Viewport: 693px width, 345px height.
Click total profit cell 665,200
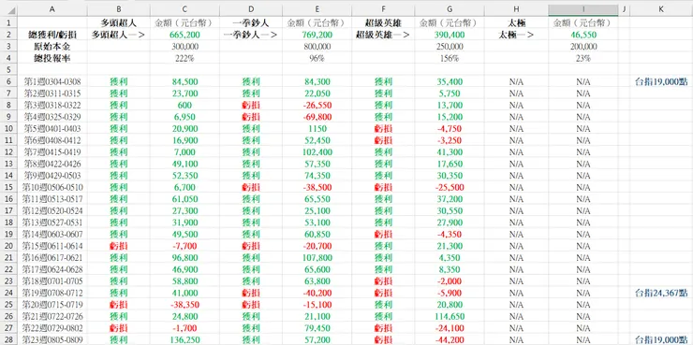click(184, 36)
